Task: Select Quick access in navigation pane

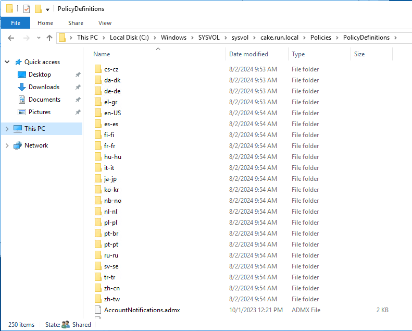Action: 42,62
